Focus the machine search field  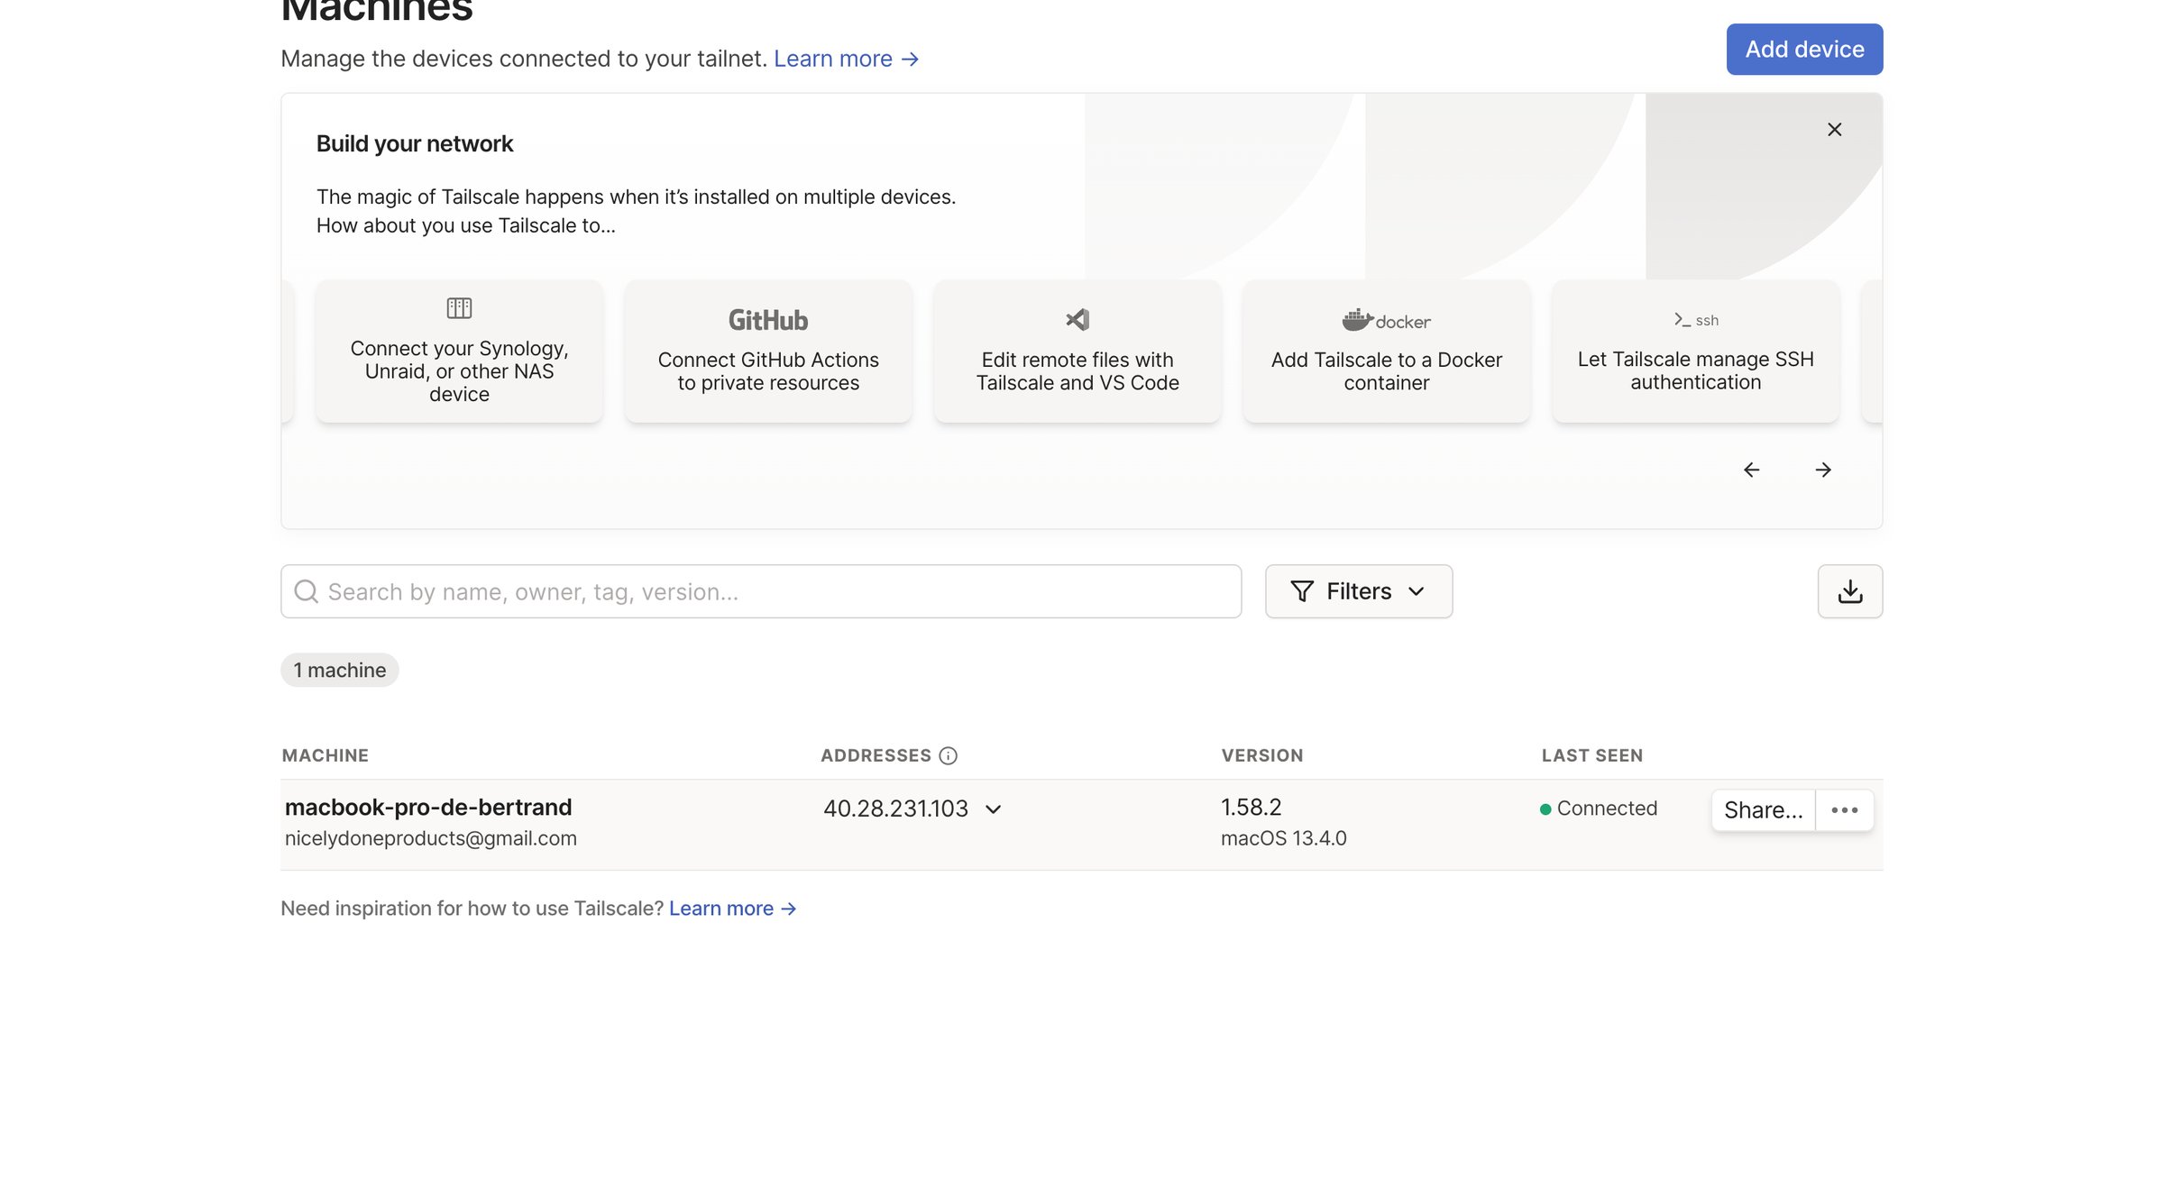[x=761, y=591]
